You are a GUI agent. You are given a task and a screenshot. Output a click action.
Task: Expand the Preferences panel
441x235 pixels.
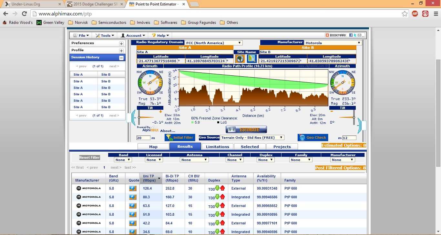click(121, 43)
